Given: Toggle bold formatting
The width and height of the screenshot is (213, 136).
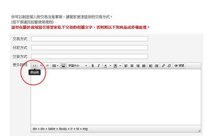Looking at the screenshot, I should (93, 66).
